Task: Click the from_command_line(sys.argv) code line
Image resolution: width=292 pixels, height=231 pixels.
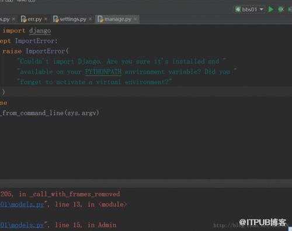Action: (x=50, y=113)
